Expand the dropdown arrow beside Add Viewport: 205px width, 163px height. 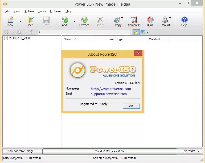coord(74,22)
